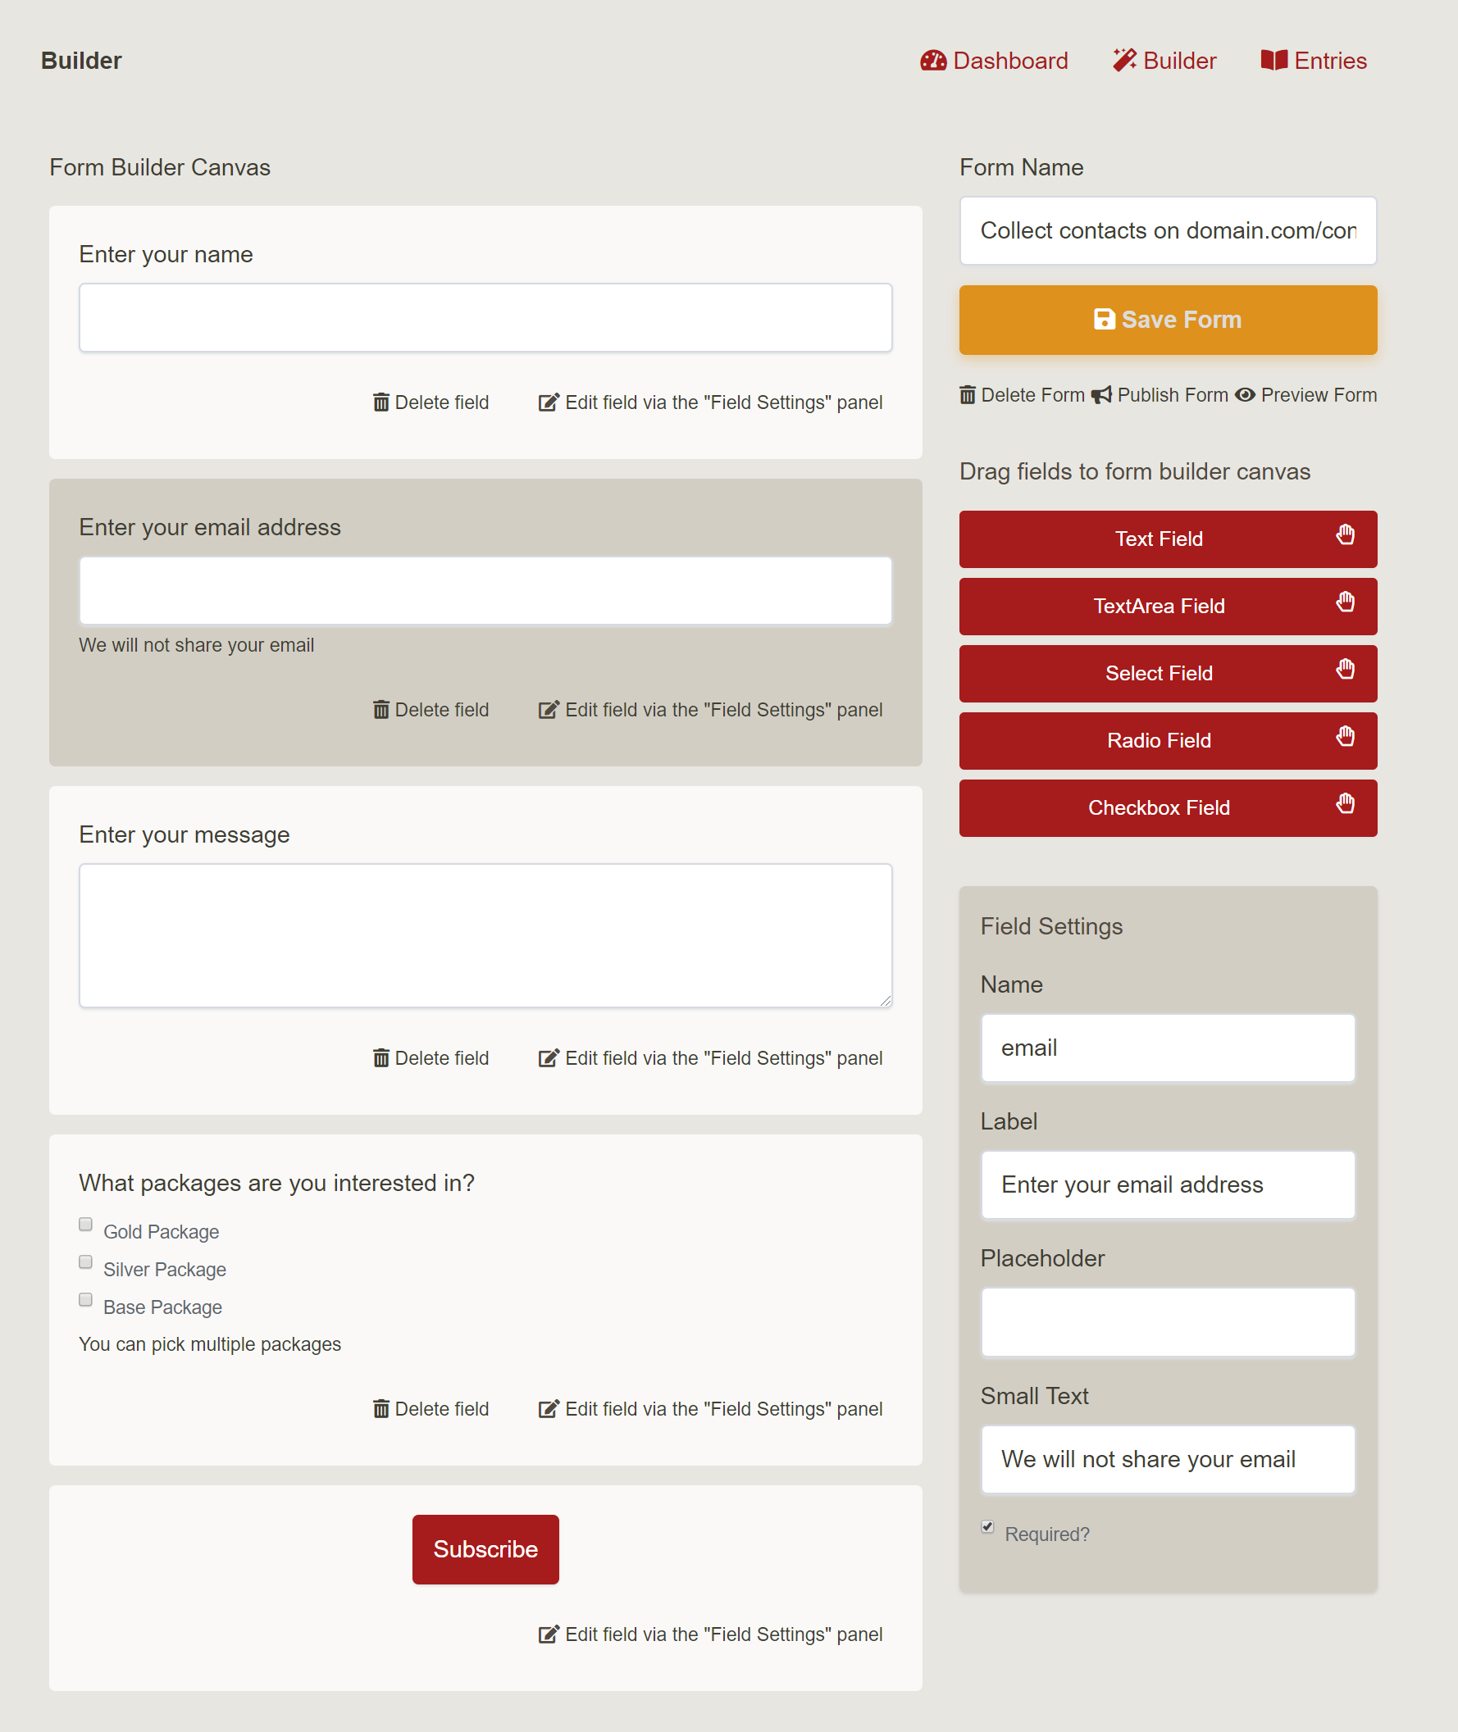Uncheck the Required? checkbox
This screenshot has width=1458, height=1732.
tap(987, 1527)
